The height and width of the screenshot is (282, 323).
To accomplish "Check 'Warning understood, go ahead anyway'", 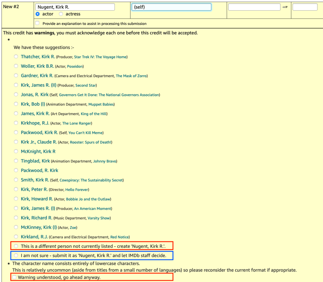I will (x=14, y=277).
